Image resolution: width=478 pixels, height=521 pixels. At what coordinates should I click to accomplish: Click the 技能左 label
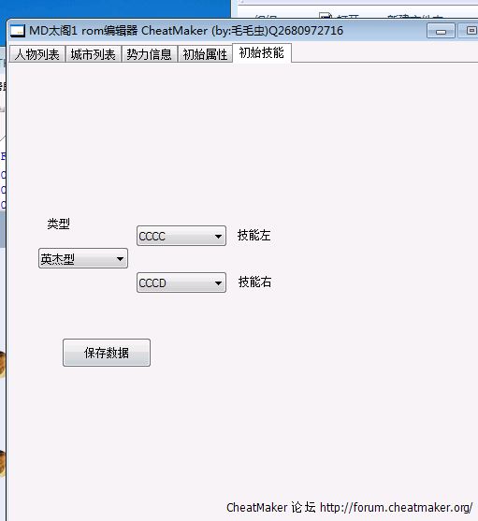tap(253, 236)
